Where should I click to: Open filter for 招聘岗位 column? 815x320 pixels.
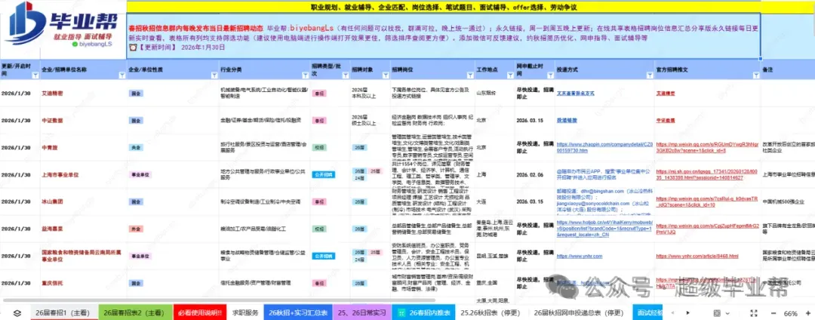coord(469,75)
